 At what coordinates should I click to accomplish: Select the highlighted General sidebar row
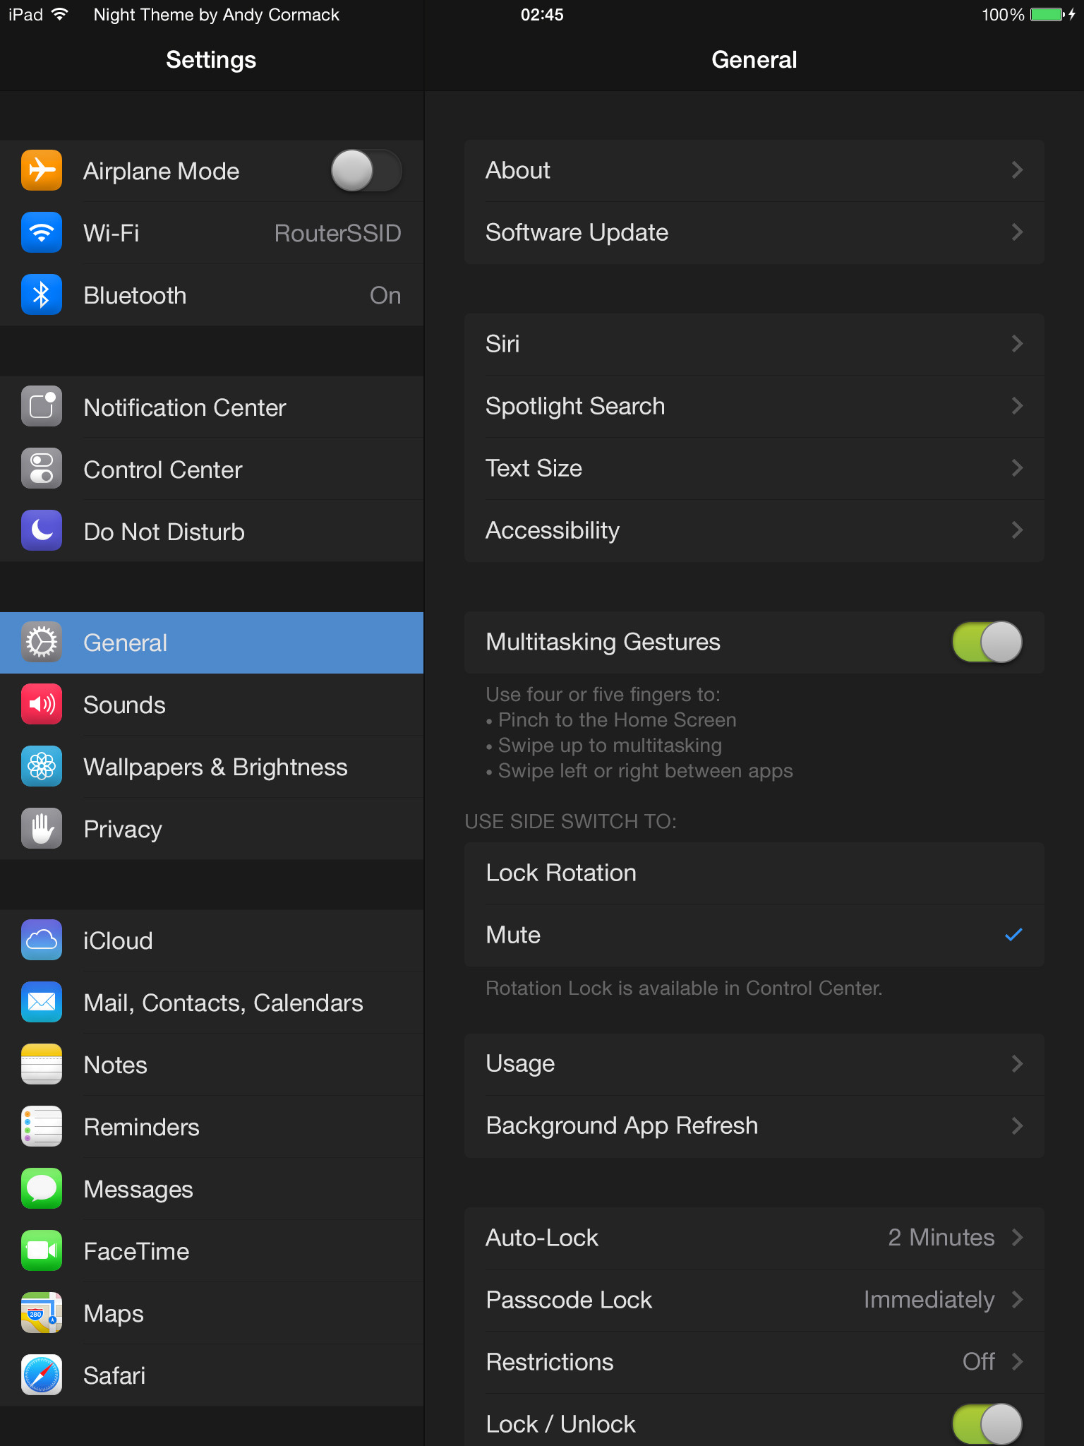click(212, 643)
